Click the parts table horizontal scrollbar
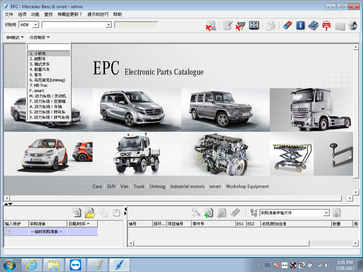This screenshot has width=363, height=272. point(222,243)
